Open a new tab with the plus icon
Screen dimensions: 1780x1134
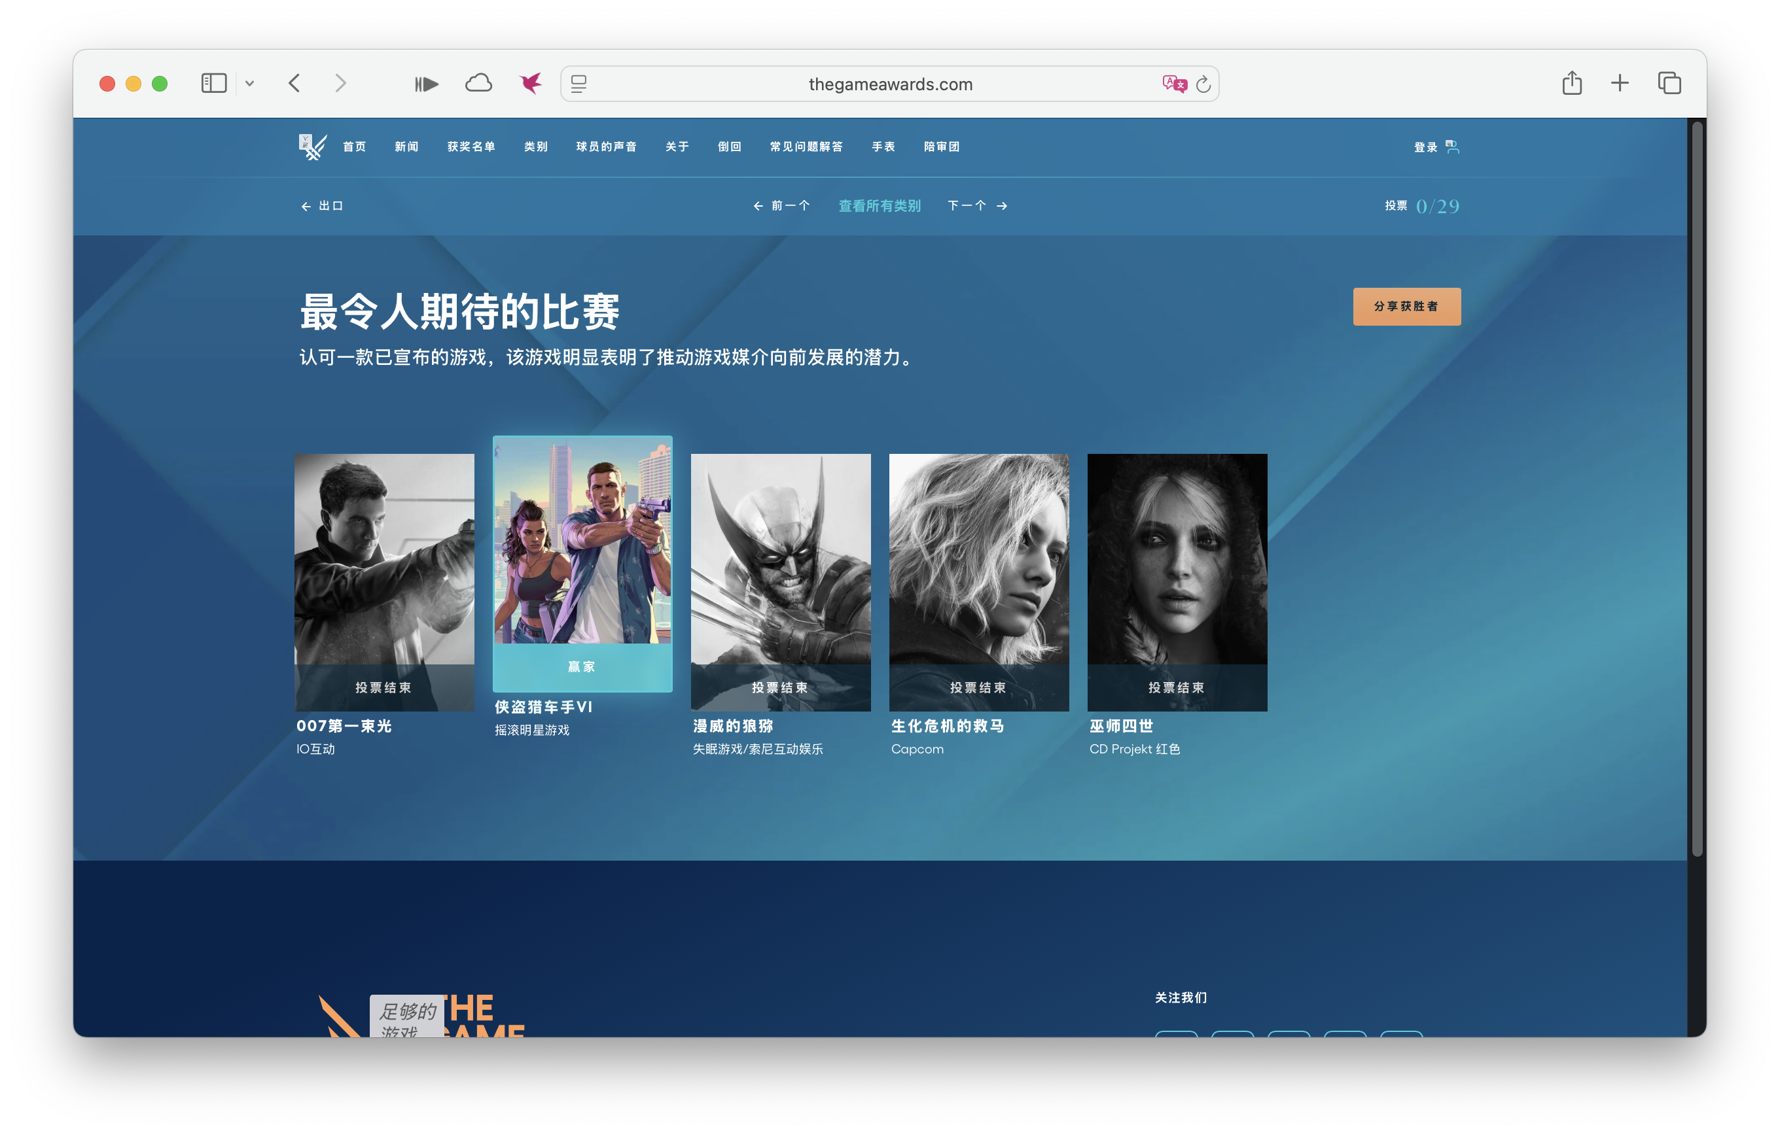[x=1620, y=83]
